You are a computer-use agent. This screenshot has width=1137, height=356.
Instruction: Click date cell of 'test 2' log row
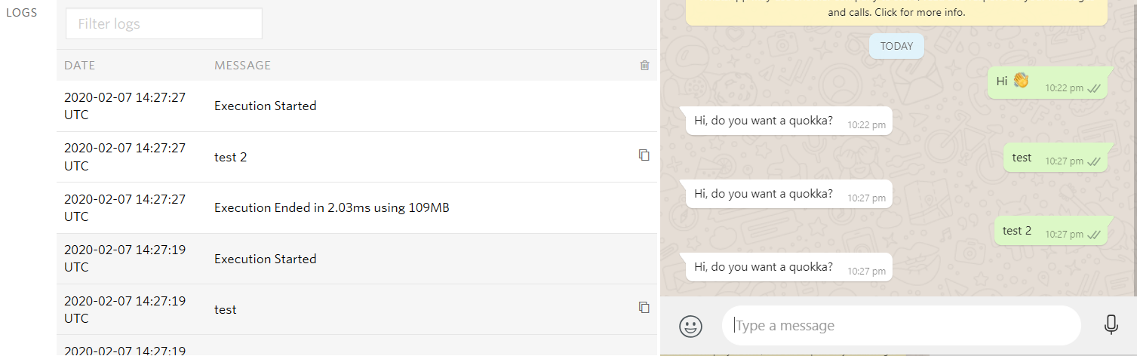click(124, 157)
